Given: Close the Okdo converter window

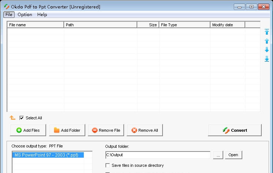Looking at the screenshot, I should click(x=263, y=7).
